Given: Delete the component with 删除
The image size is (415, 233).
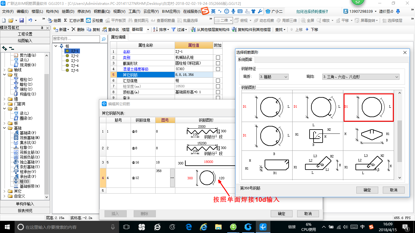Looking at the screenshot, I should pos(78,29).
